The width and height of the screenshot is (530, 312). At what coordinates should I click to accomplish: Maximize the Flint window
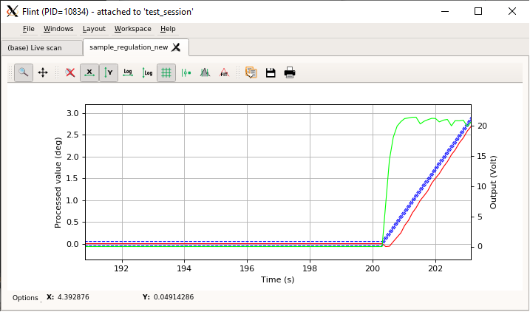pyautogui.click(x=478, y=11)
